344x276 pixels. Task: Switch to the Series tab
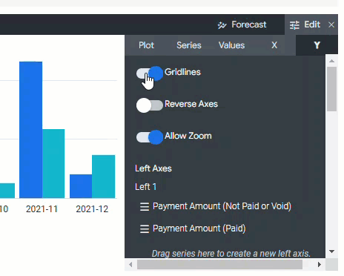(x=189, y=45)
